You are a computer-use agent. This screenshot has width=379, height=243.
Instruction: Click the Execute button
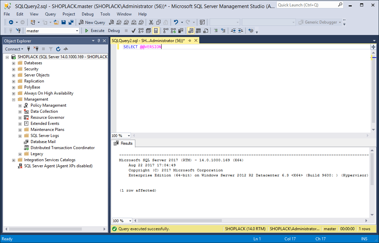95,31
